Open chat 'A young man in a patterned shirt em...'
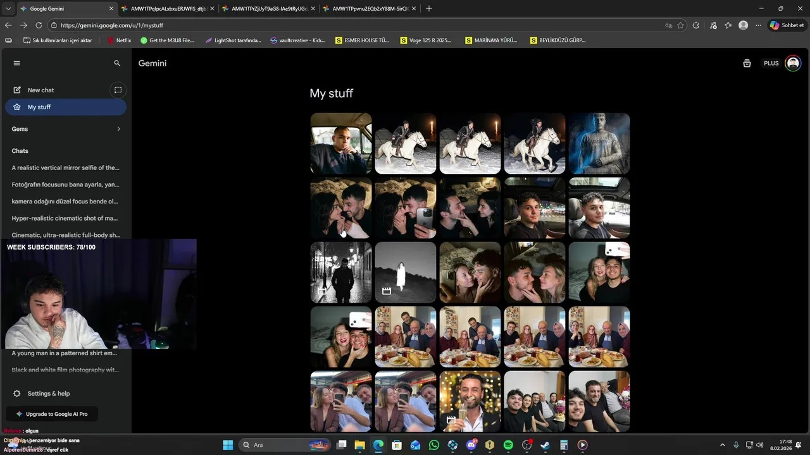 (65, 353)
